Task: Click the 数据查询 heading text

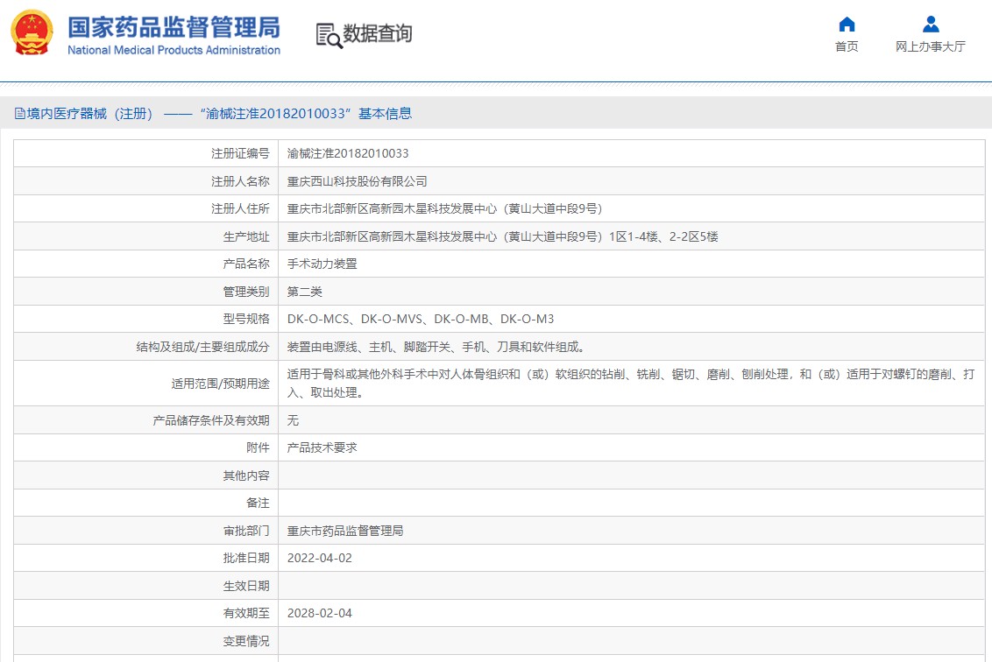Action: pos(378,33)
